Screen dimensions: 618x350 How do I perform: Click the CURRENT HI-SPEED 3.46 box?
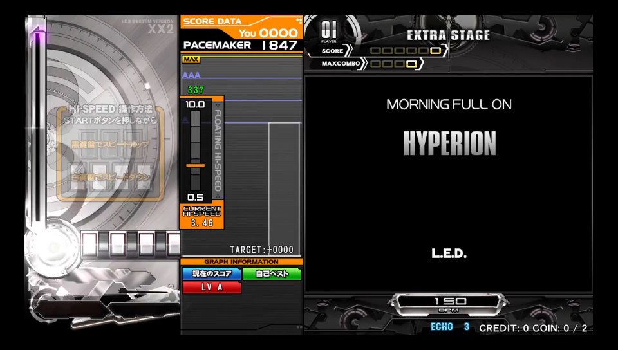point(201,216)
